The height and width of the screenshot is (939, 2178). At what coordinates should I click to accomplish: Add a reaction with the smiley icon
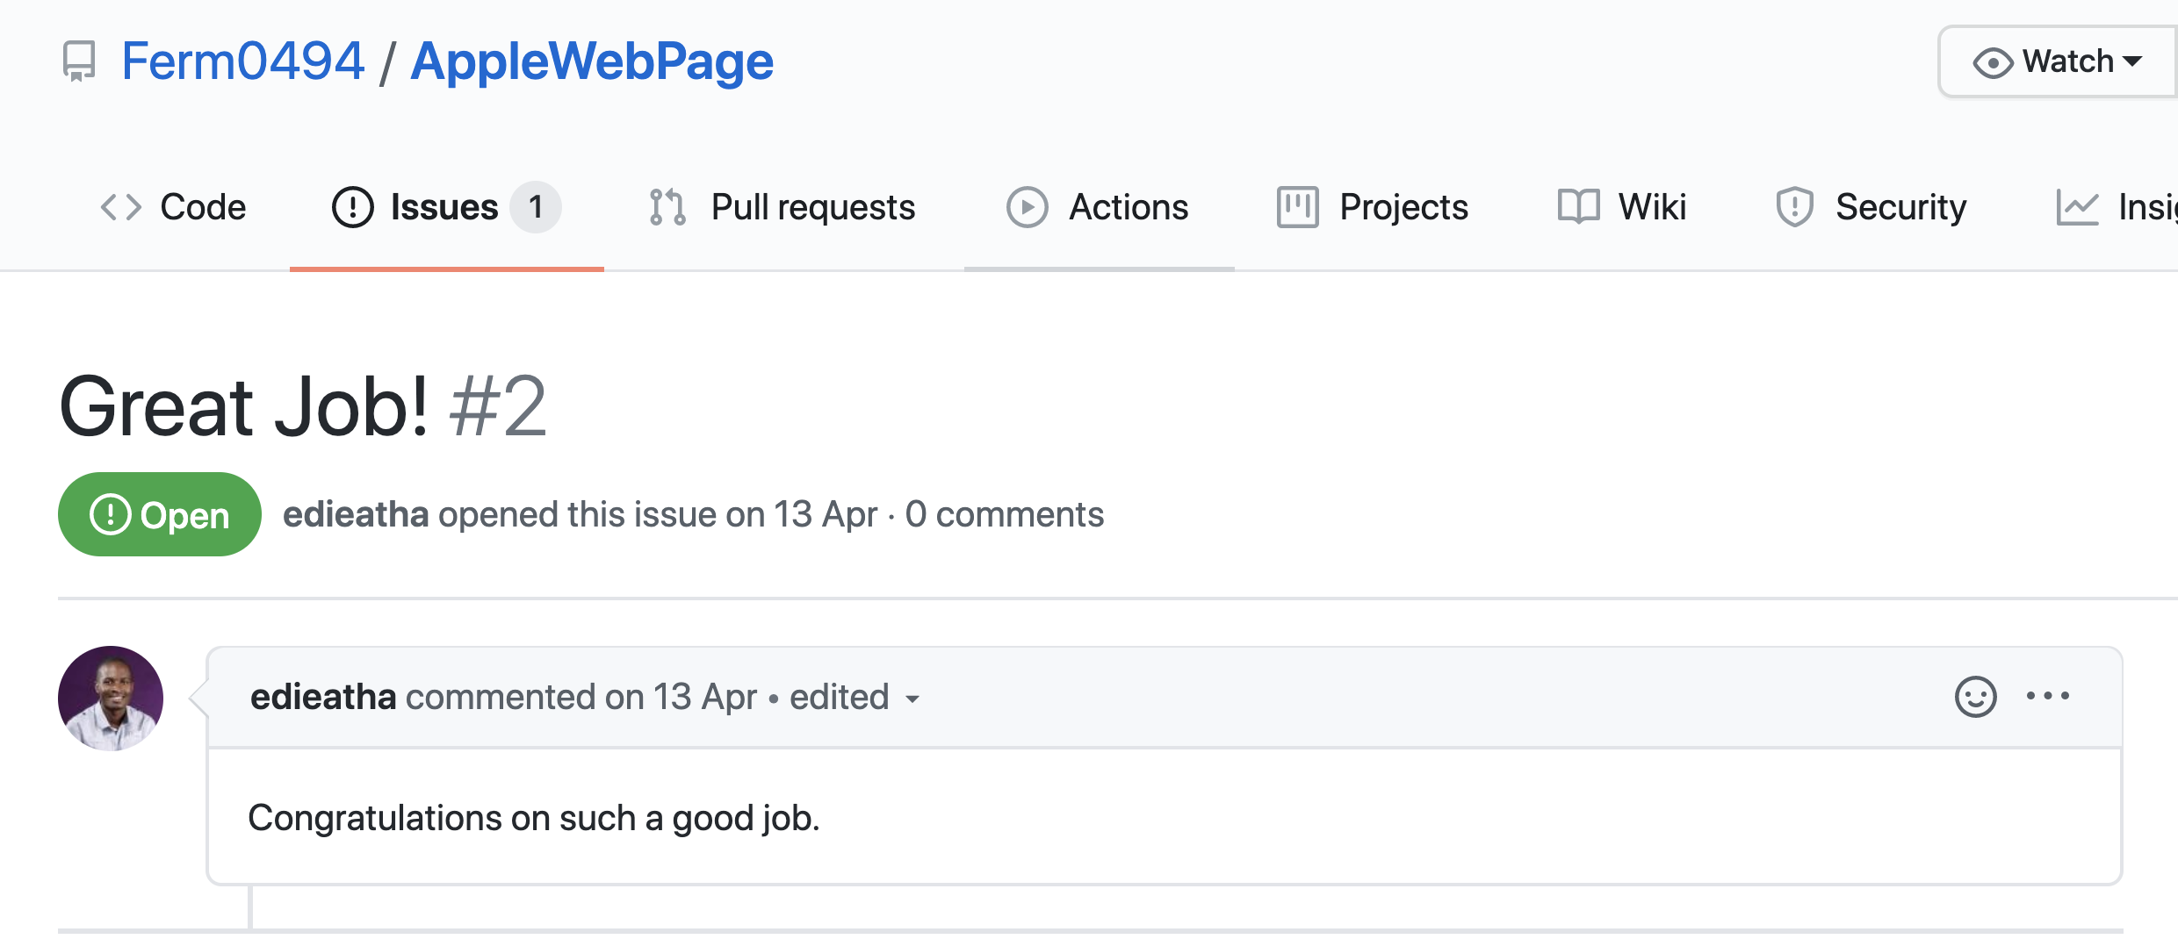coord(1975,697)
